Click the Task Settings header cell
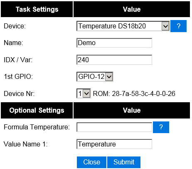 37,9
